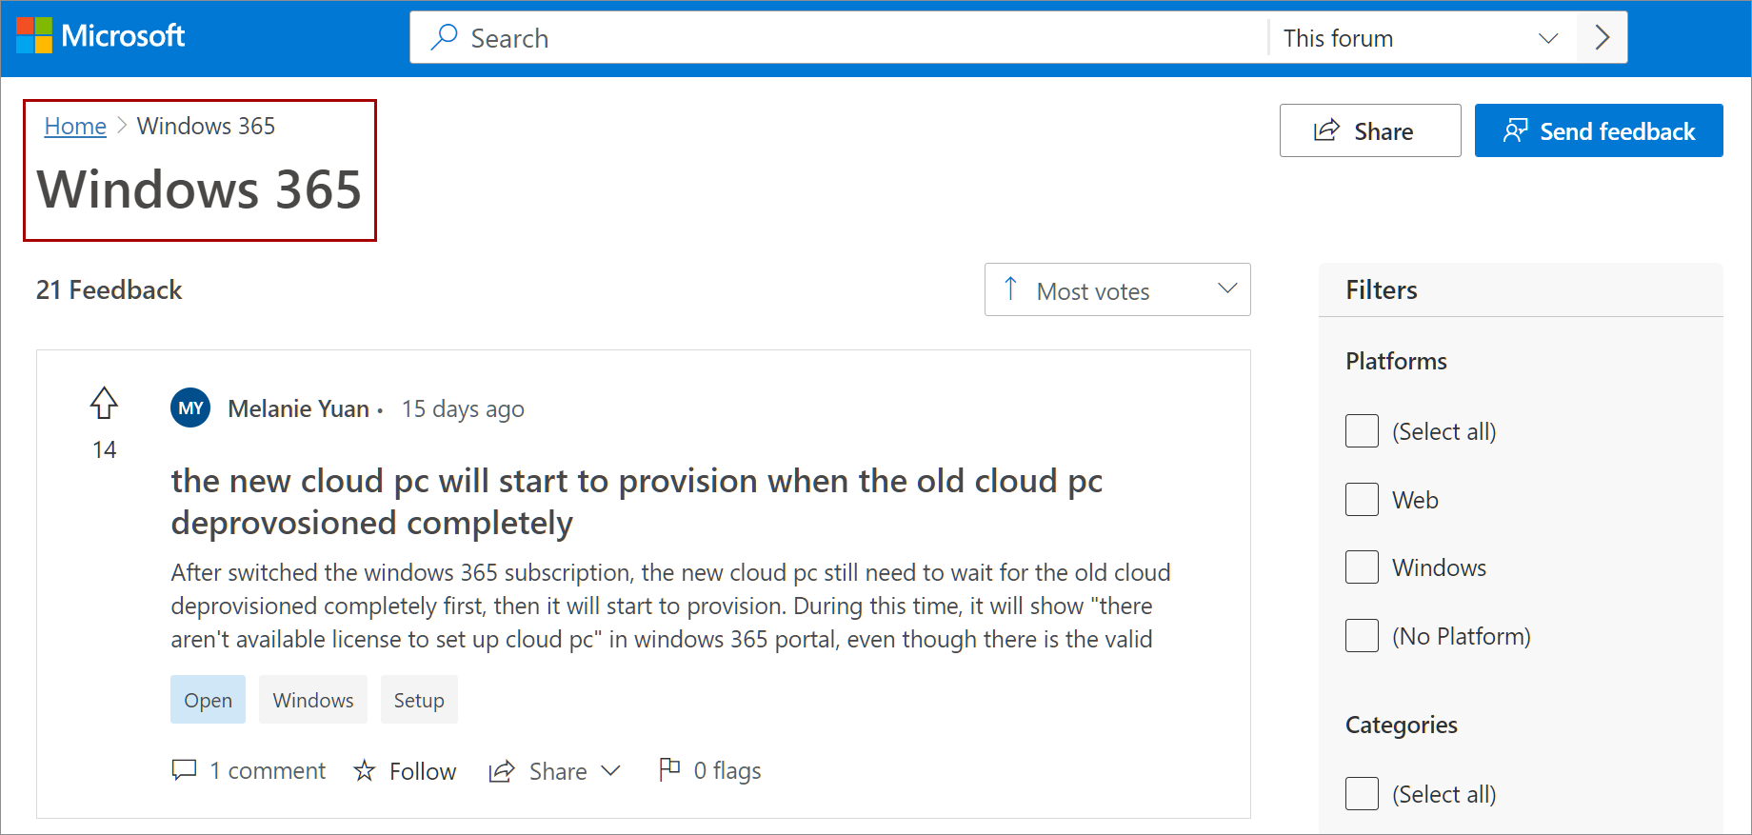Click the share icon on the post
This screenshot has width=1752, height=835.
click(x=502, y=771)
